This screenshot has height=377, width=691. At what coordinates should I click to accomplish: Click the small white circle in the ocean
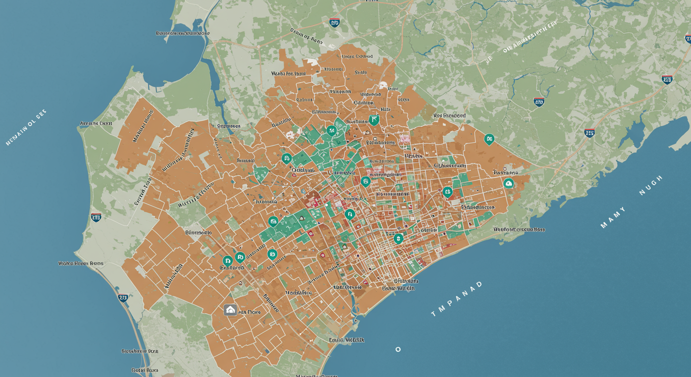coord(398,350)
